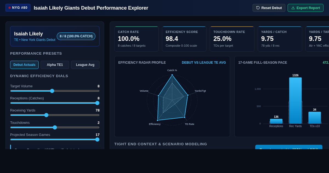Click the Receptions bar labeled 136
Screen dimensions: 329x173
point(276,121)
